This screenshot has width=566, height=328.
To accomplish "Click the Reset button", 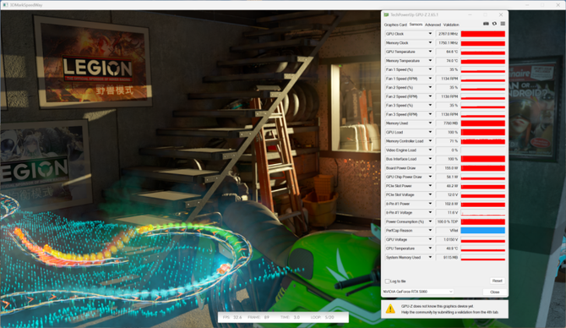I will 497,281.
